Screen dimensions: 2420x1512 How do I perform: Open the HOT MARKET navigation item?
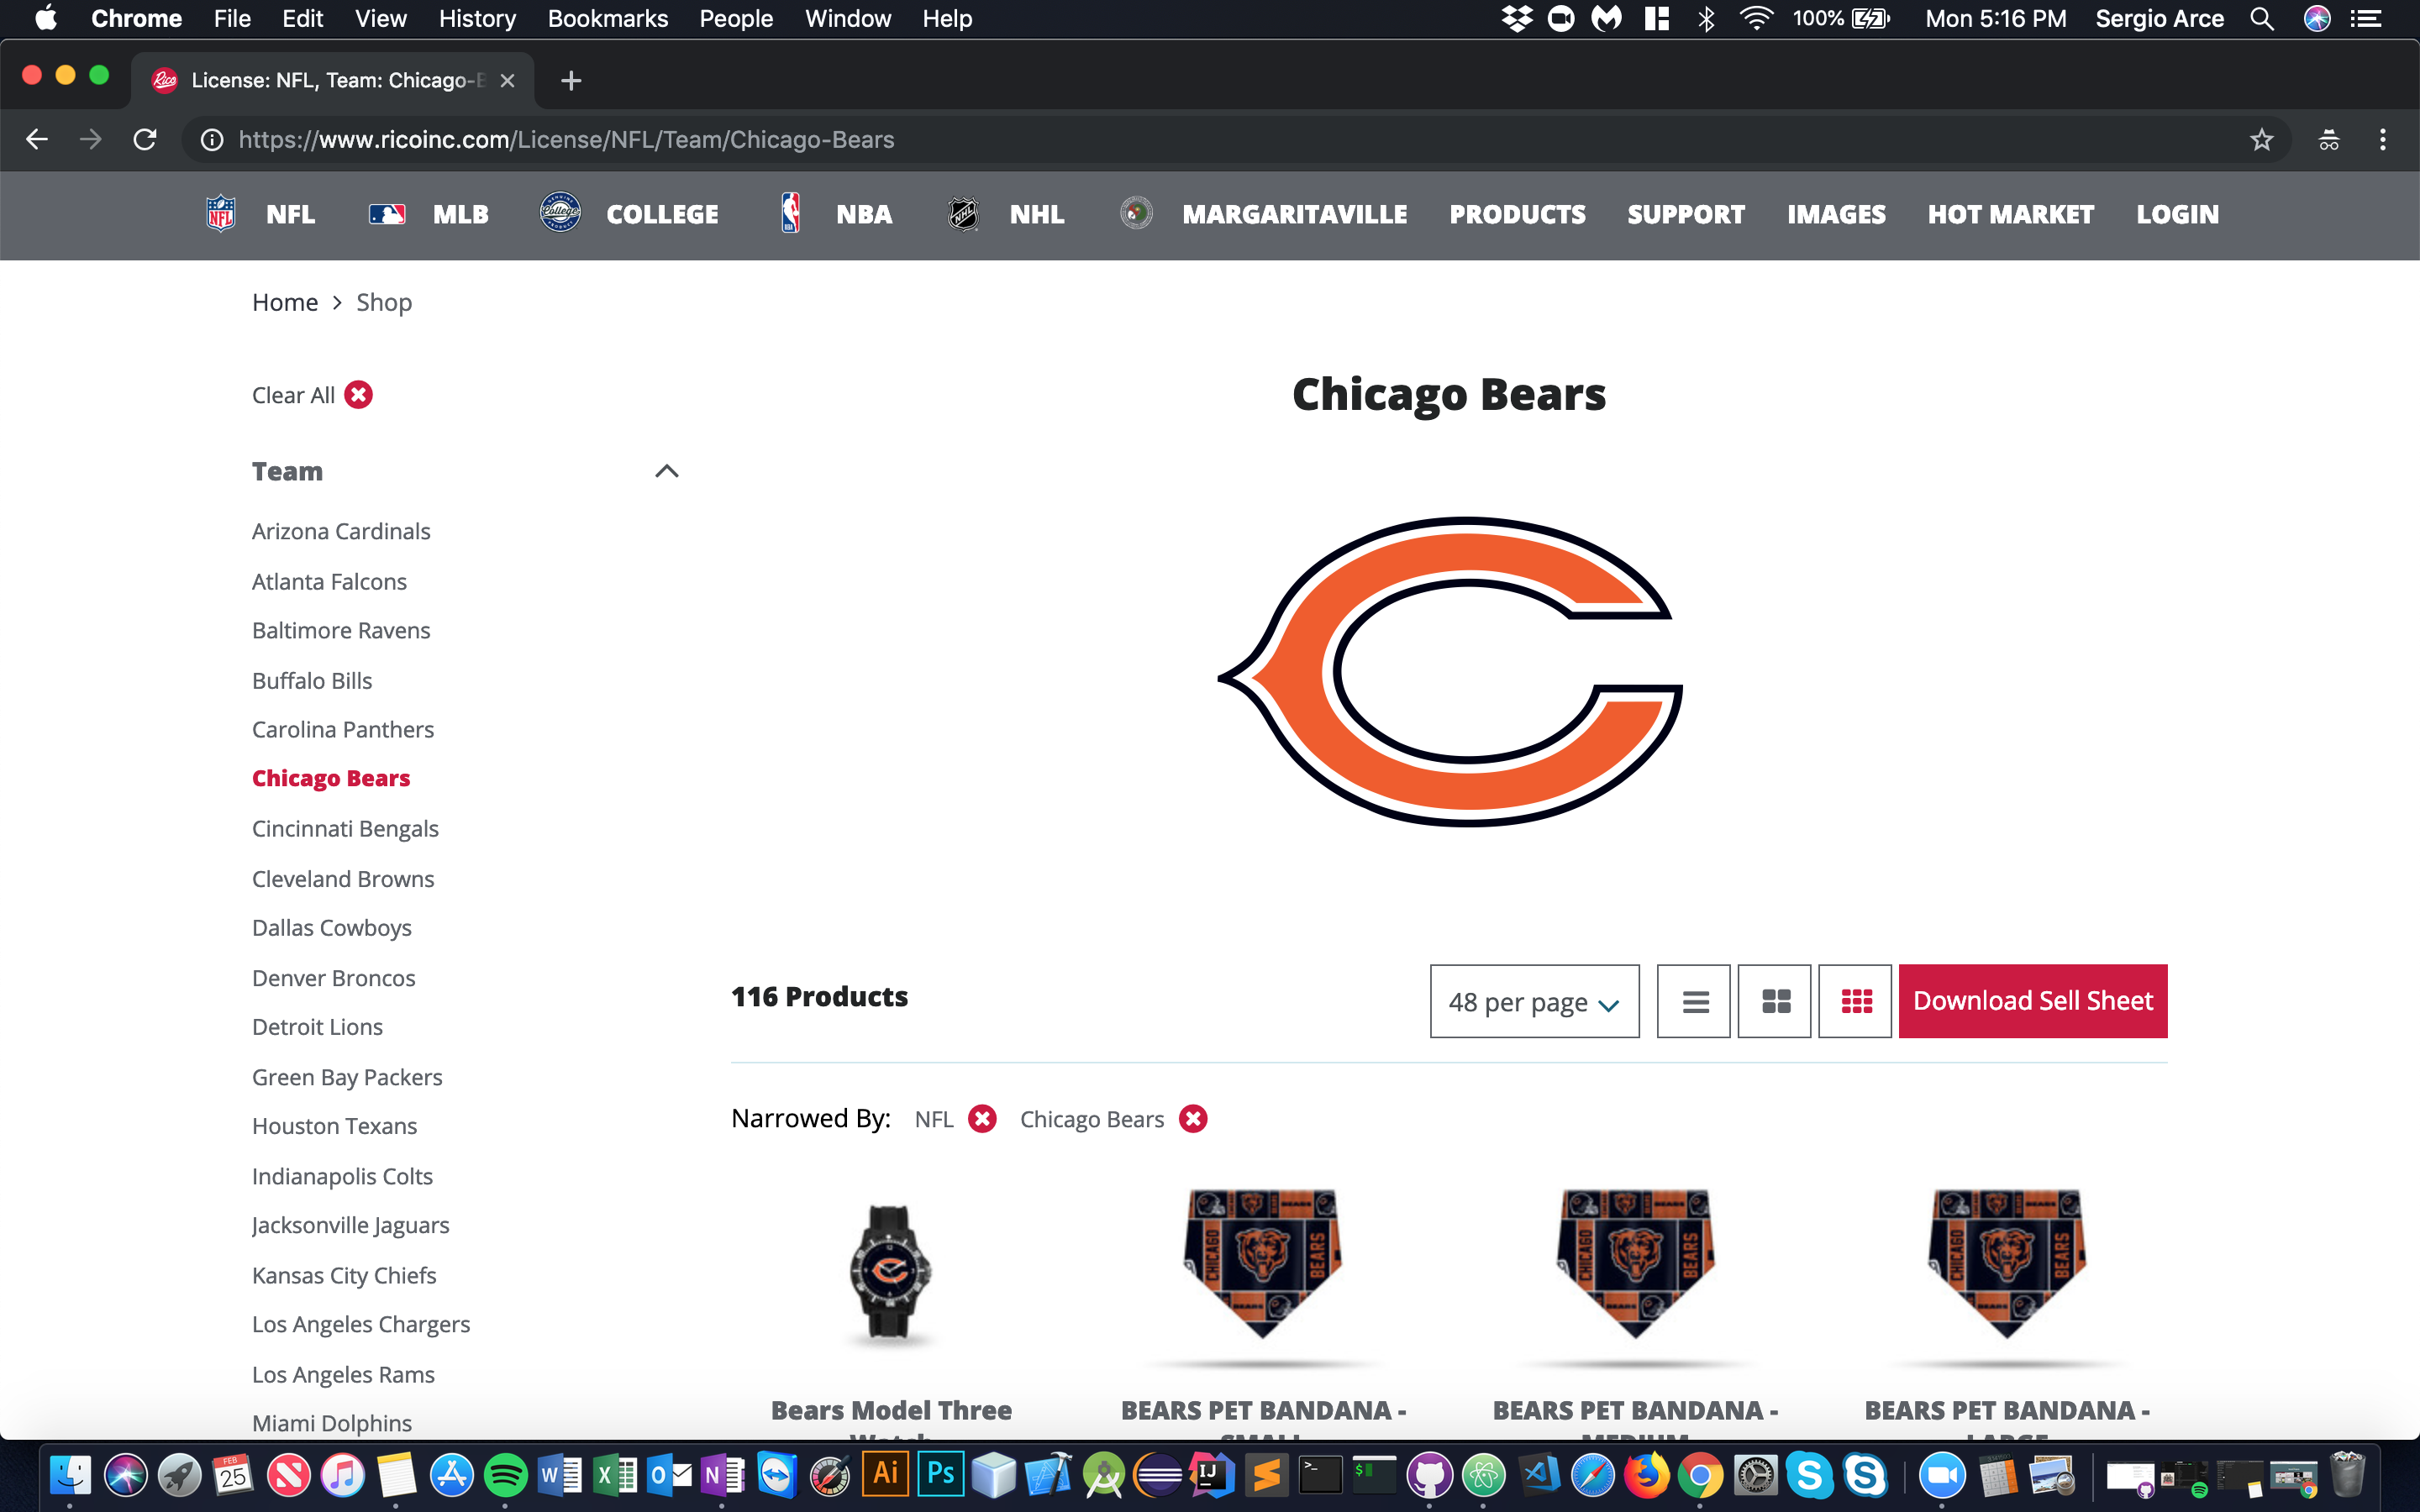(2010, 214)
